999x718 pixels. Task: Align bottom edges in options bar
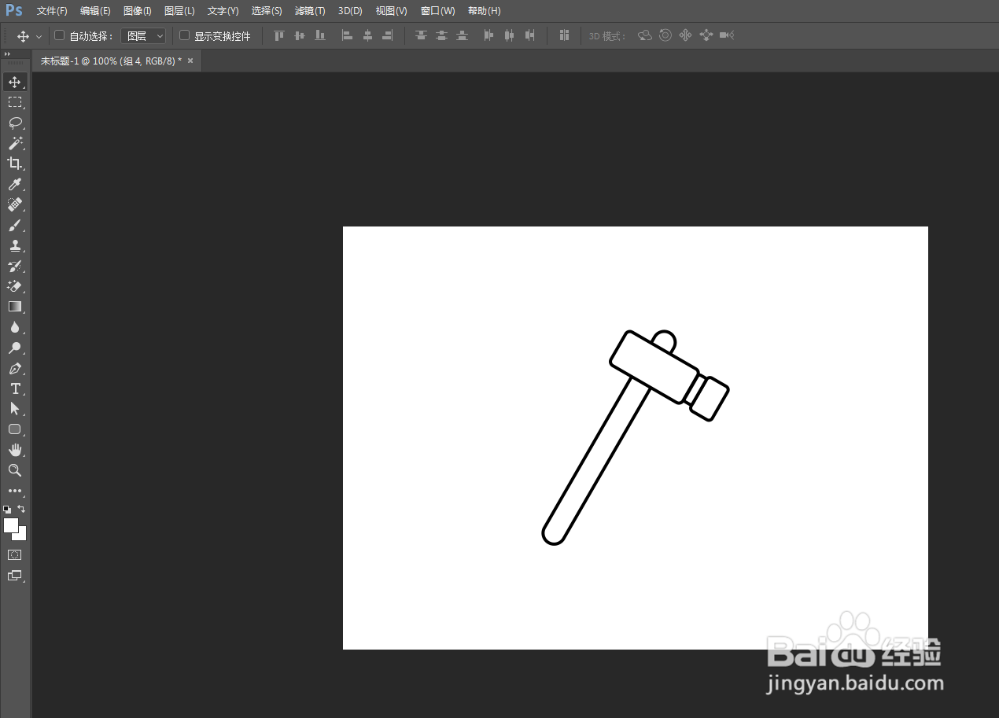(319, 35)
